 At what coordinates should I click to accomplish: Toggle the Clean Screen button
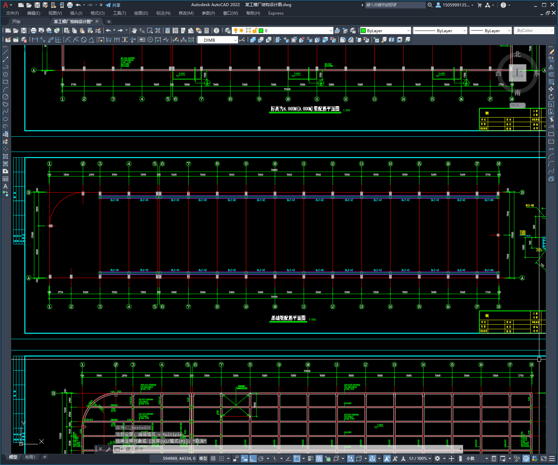tap(543, 459)
